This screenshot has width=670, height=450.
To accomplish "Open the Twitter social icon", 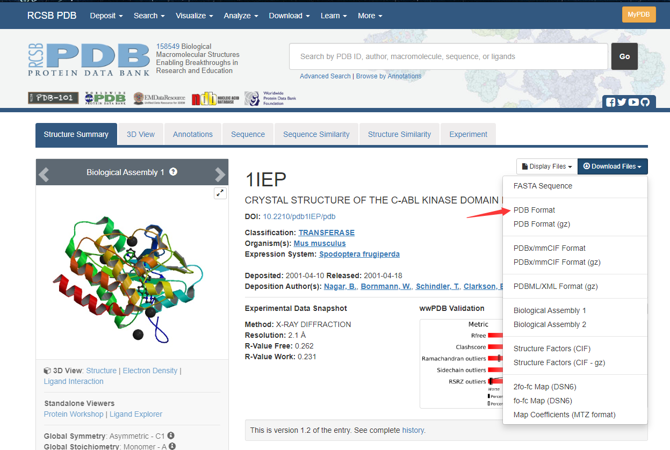I will [622, 102].
